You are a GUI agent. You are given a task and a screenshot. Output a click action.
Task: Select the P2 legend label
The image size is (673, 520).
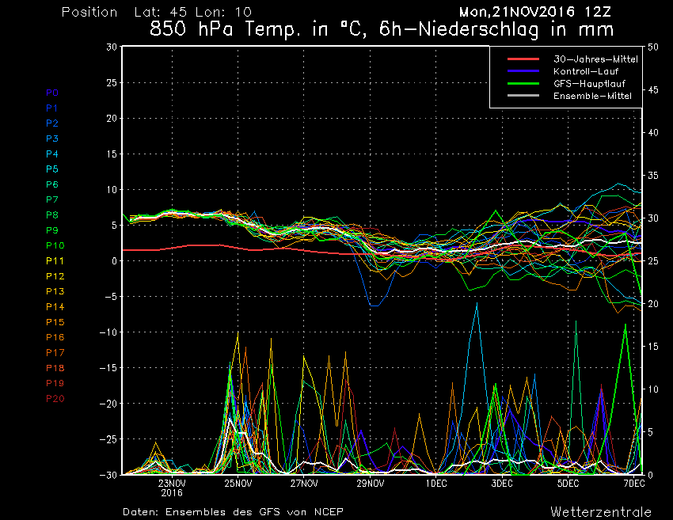(52, 123)
